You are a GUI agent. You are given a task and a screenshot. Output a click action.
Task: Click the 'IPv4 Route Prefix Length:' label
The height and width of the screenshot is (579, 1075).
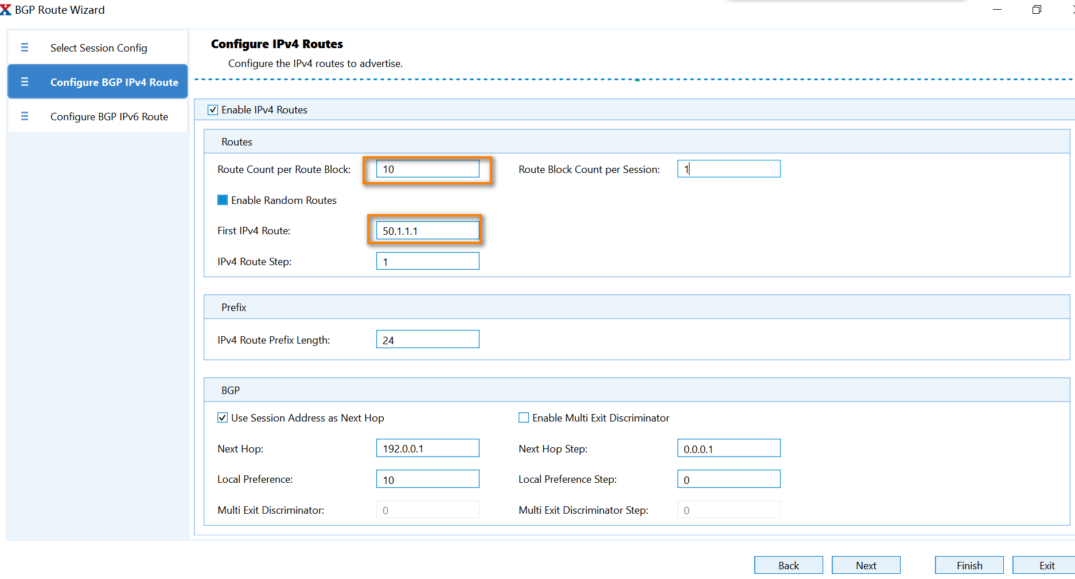(x=274, y=340)
